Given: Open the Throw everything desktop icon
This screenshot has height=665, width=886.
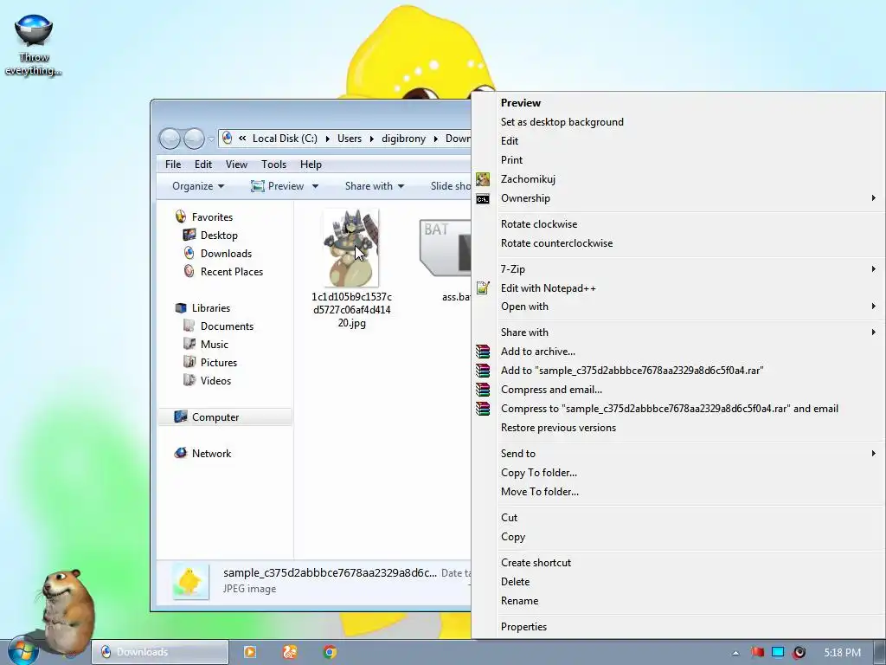Looking at the screenshot, I should (x=34, y=44).
